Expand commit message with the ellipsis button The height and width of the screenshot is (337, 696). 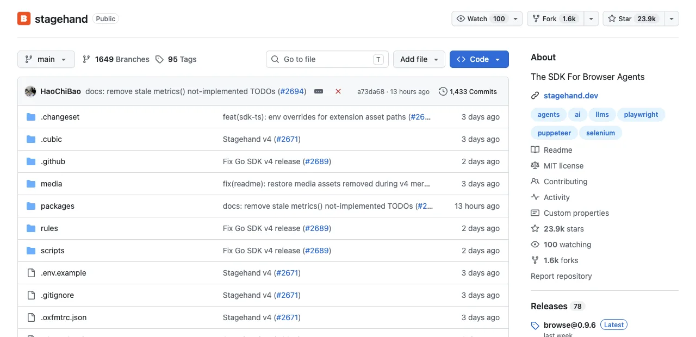coord(319,91)
